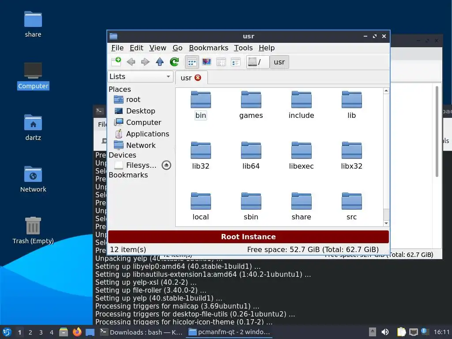Select the libx32 folder
The width and height of the screenshot is (452, 339).
[352, 156]
